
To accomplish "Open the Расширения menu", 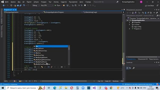I will click(x=73, y=2).
